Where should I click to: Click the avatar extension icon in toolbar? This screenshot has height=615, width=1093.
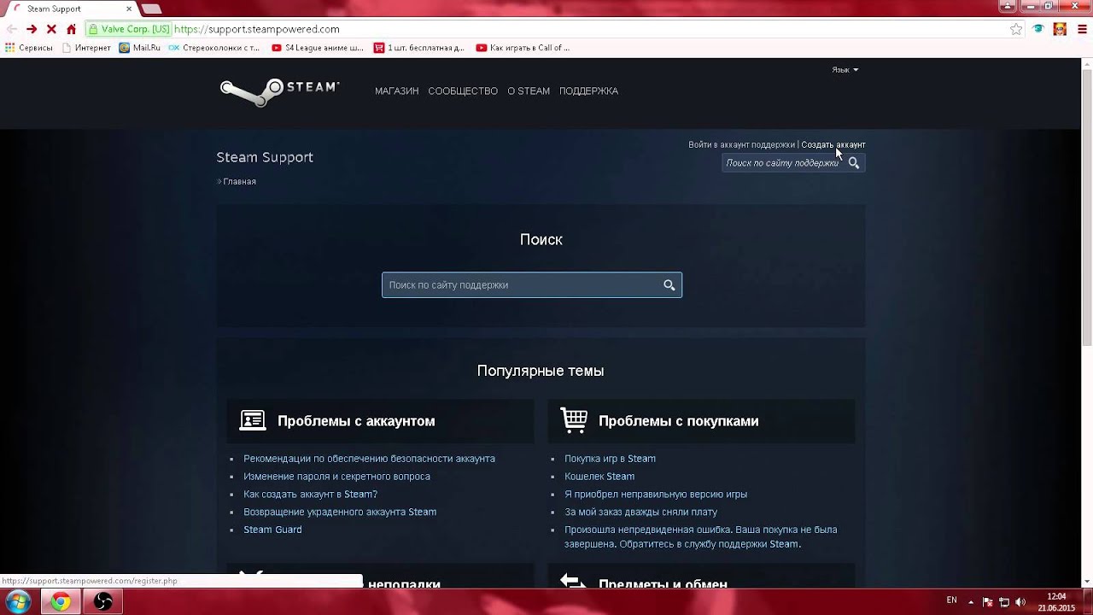[x=1060, y=29]
